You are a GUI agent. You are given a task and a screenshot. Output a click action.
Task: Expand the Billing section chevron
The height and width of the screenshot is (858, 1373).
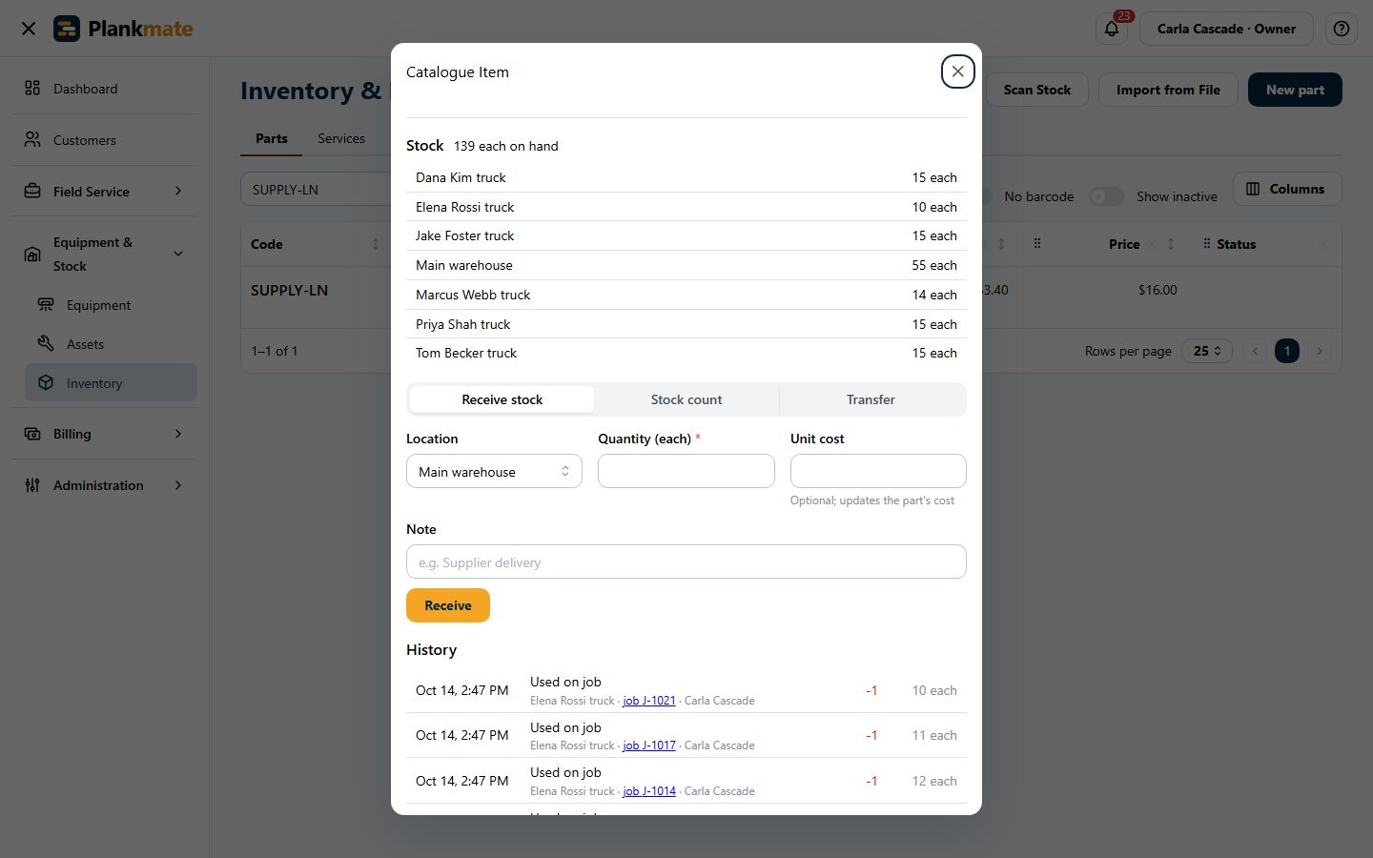(x=178, y=434)
